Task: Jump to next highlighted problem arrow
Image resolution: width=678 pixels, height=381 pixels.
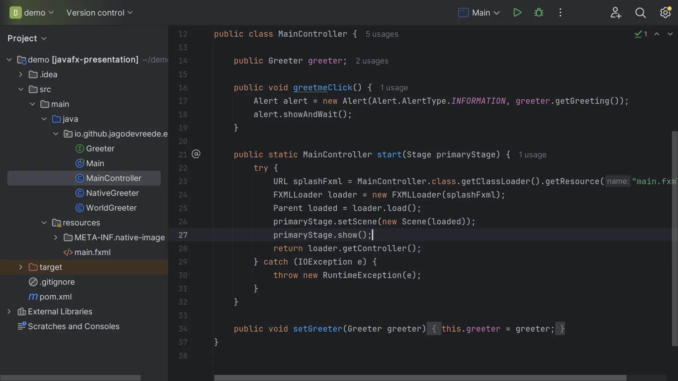Action: [x=670, y=34]
